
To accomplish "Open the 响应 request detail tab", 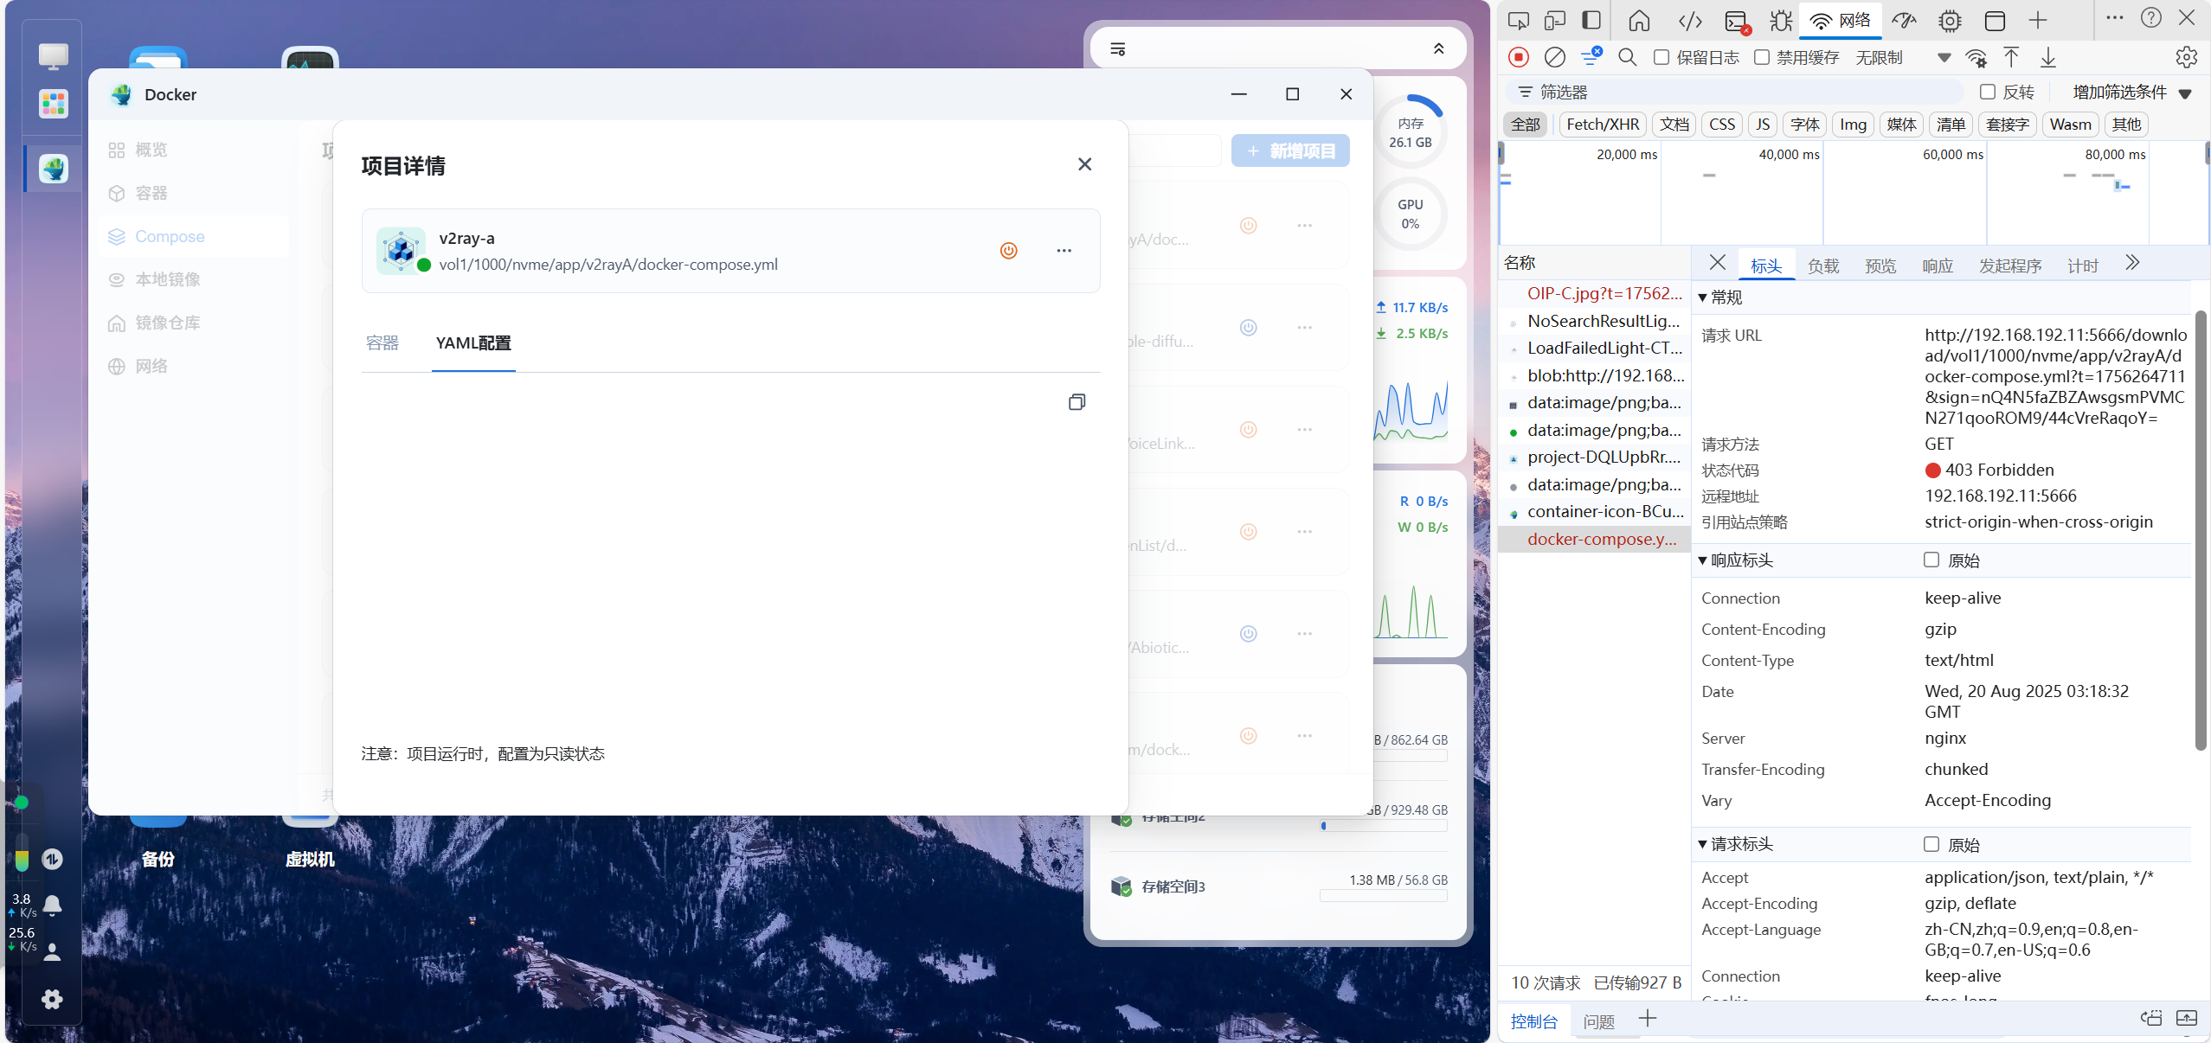I will [x=1938, y=266].
